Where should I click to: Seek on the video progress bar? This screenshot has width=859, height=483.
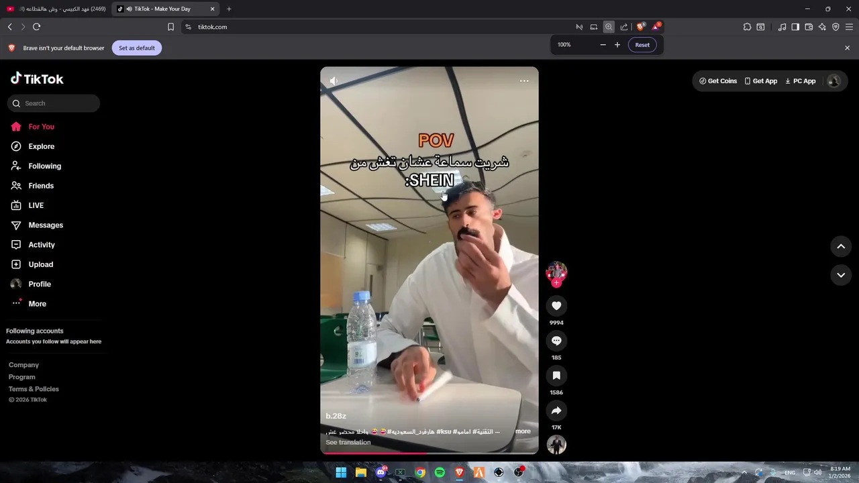[x=429, y=453]
